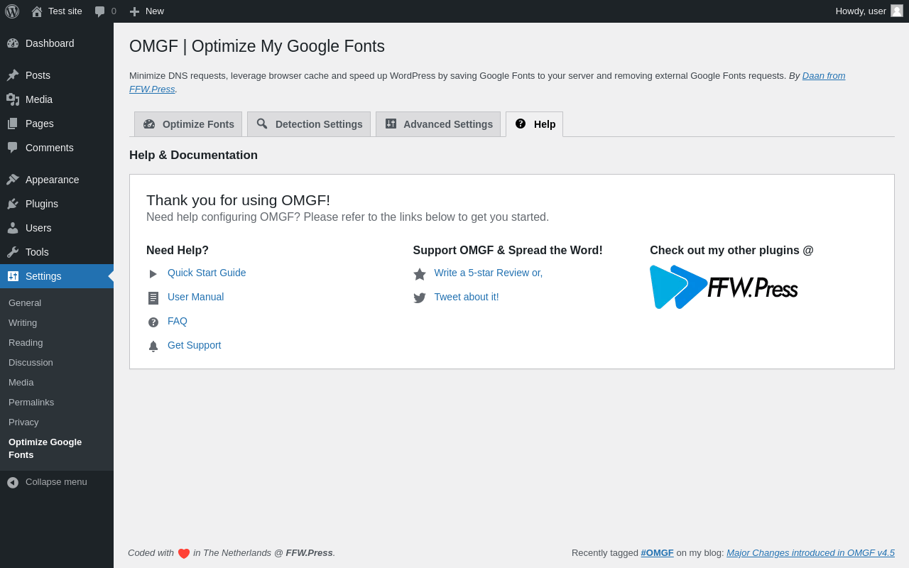Click the plus icon next to New
The image size is (909, 568).
[134, 11]
